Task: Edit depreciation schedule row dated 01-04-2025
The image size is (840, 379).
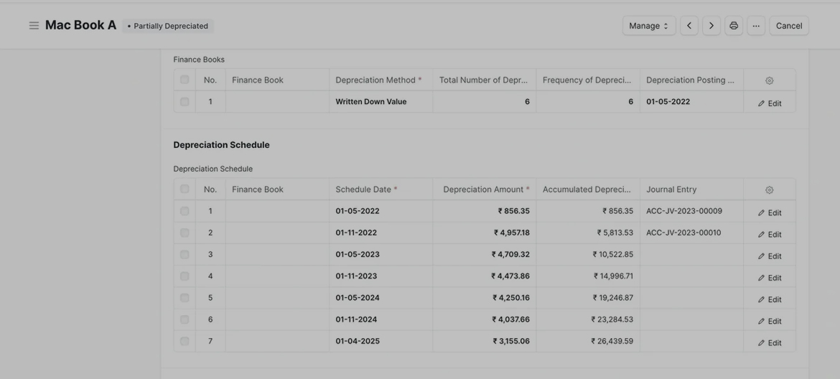Action: tap(769, 343)
